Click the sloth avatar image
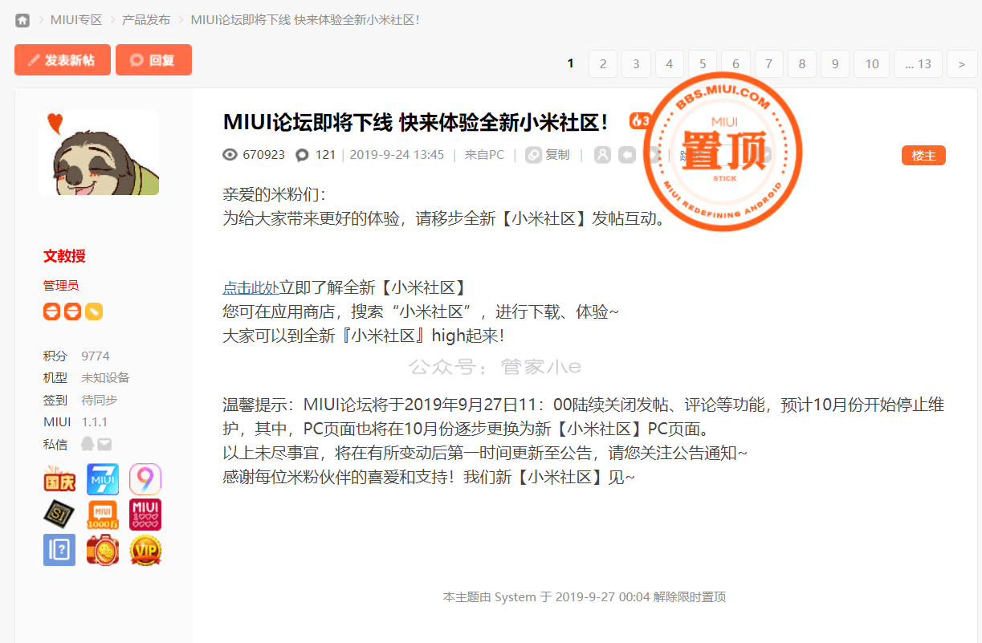The width and height of the screenshot is (982, 643). (x=99, y=153)
